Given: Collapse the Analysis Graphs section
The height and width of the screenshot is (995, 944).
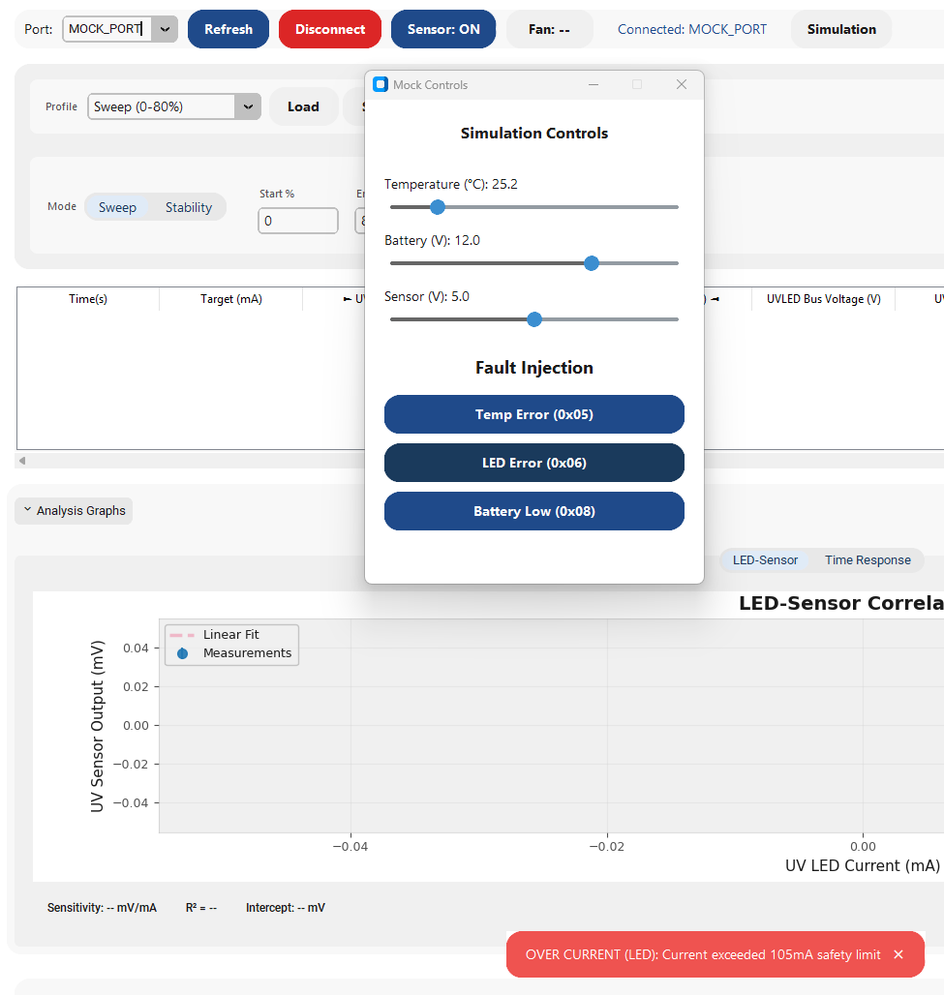Looking at the screenshot, I should pos(74,511).
